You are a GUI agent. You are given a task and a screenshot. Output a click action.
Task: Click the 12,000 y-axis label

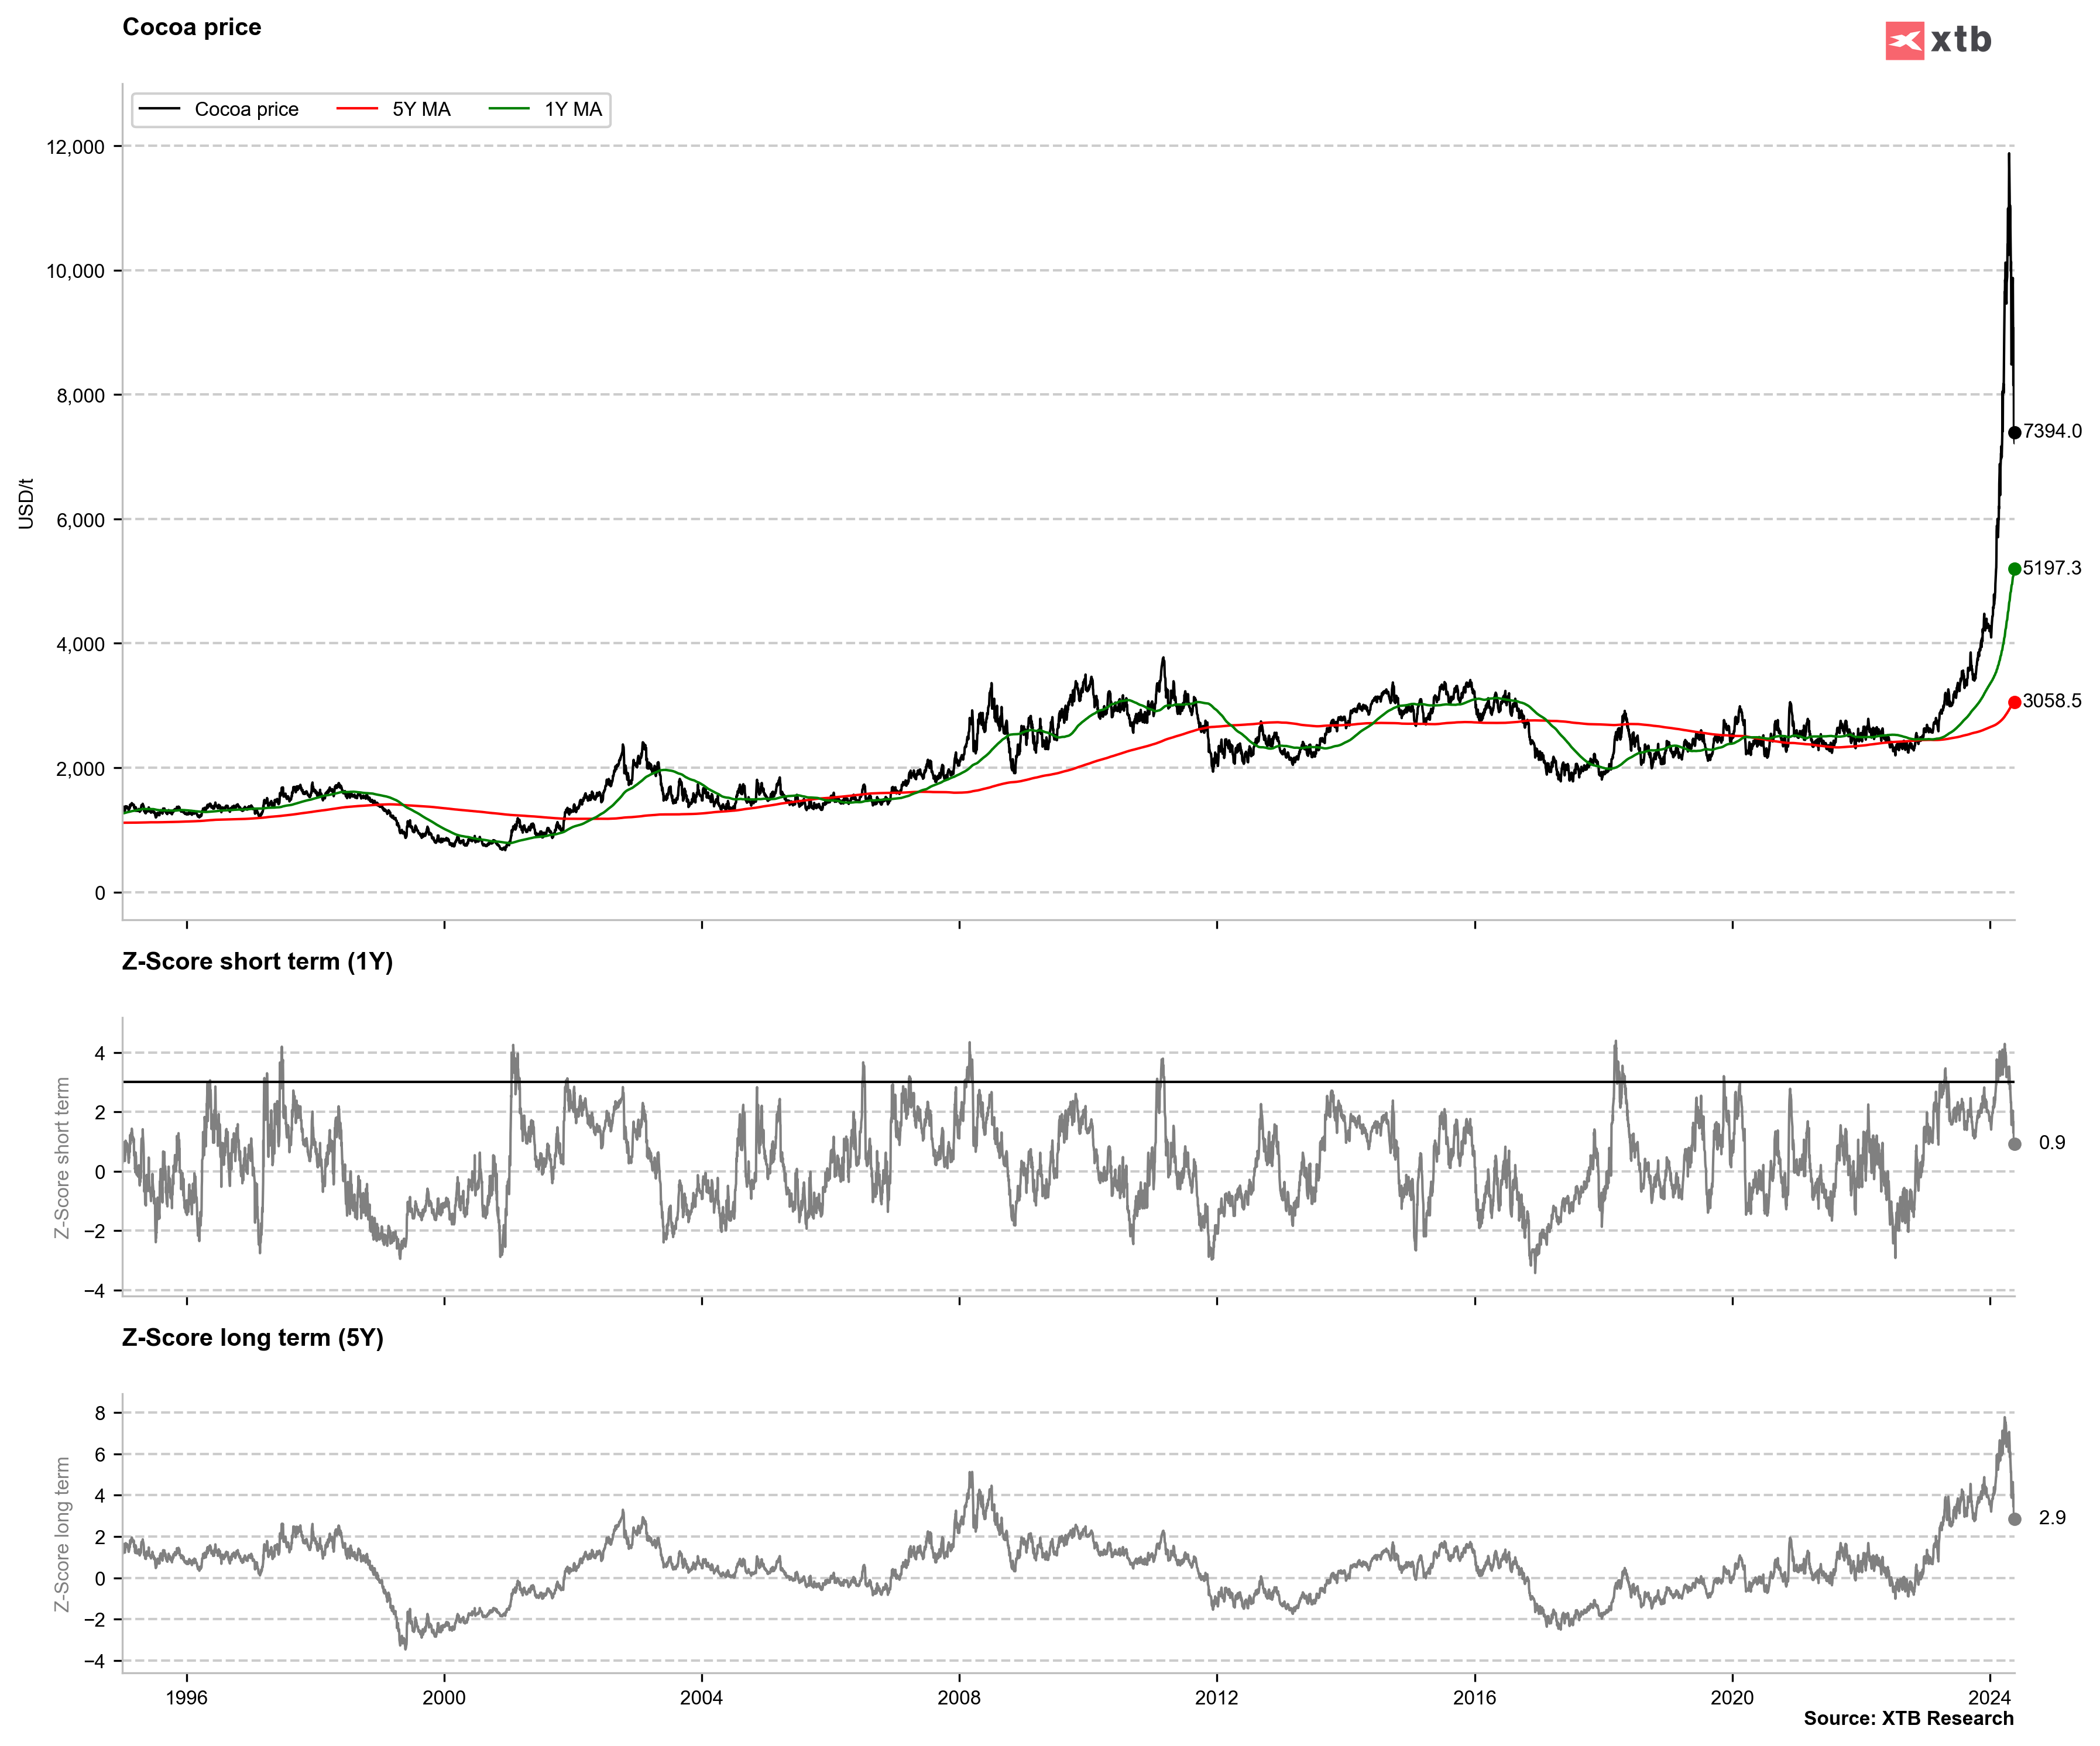click(75, 147)
